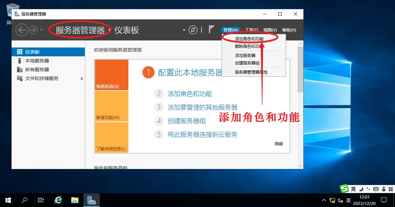Open the 管理(M) menu
Image resolution: width=395 pixels, height=207 pixels.
click(x=231, y=30)
